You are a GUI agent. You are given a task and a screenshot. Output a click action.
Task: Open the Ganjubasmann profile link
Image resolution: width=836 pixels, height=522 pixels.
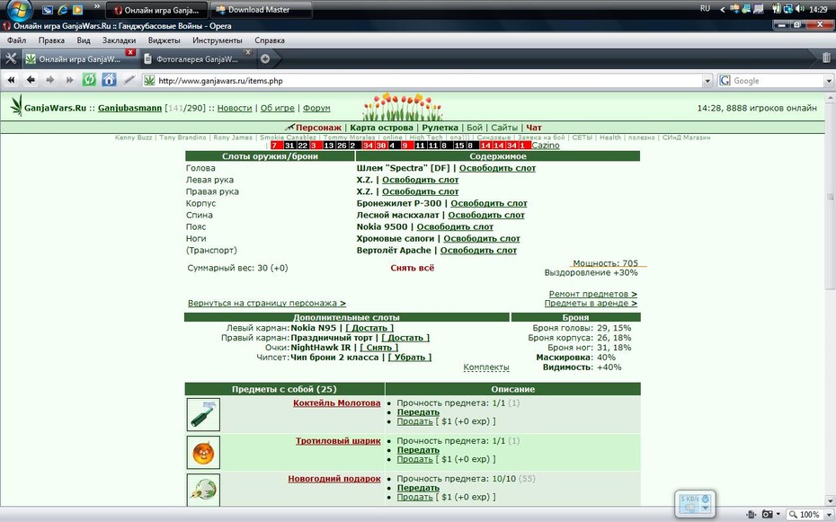coord(129,108)
